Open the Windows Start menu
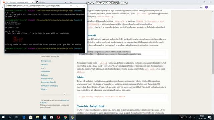214x120 pixels. tap(3, 117)
